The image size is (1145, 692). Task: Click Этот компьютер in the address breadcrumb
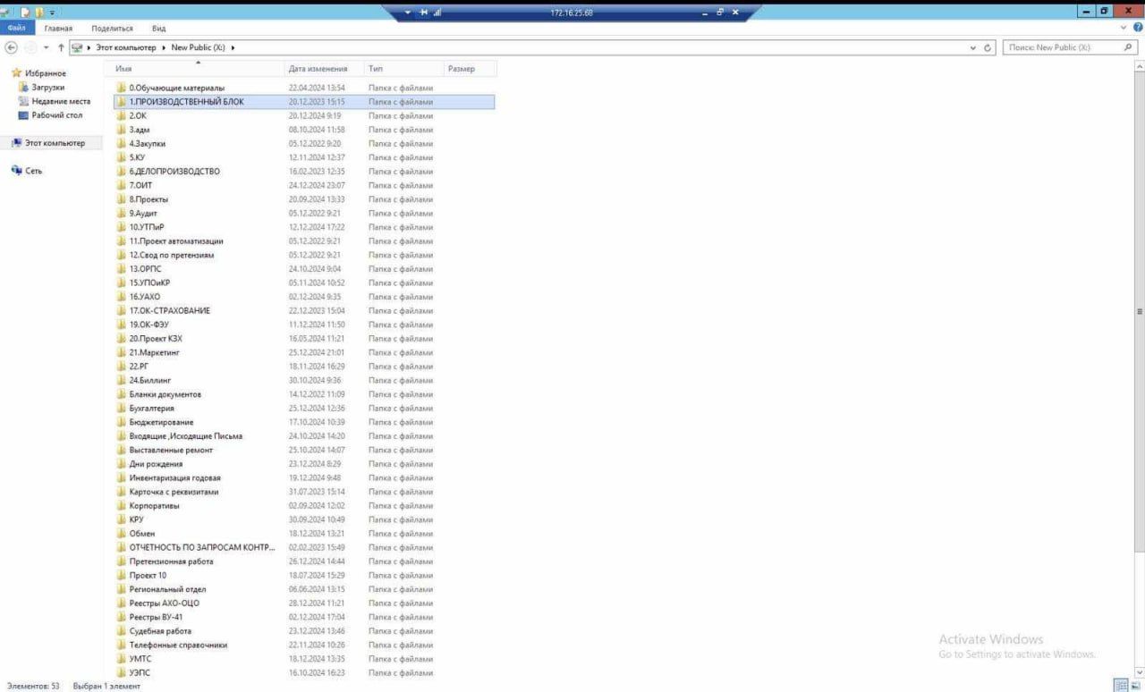coord(125,47)
